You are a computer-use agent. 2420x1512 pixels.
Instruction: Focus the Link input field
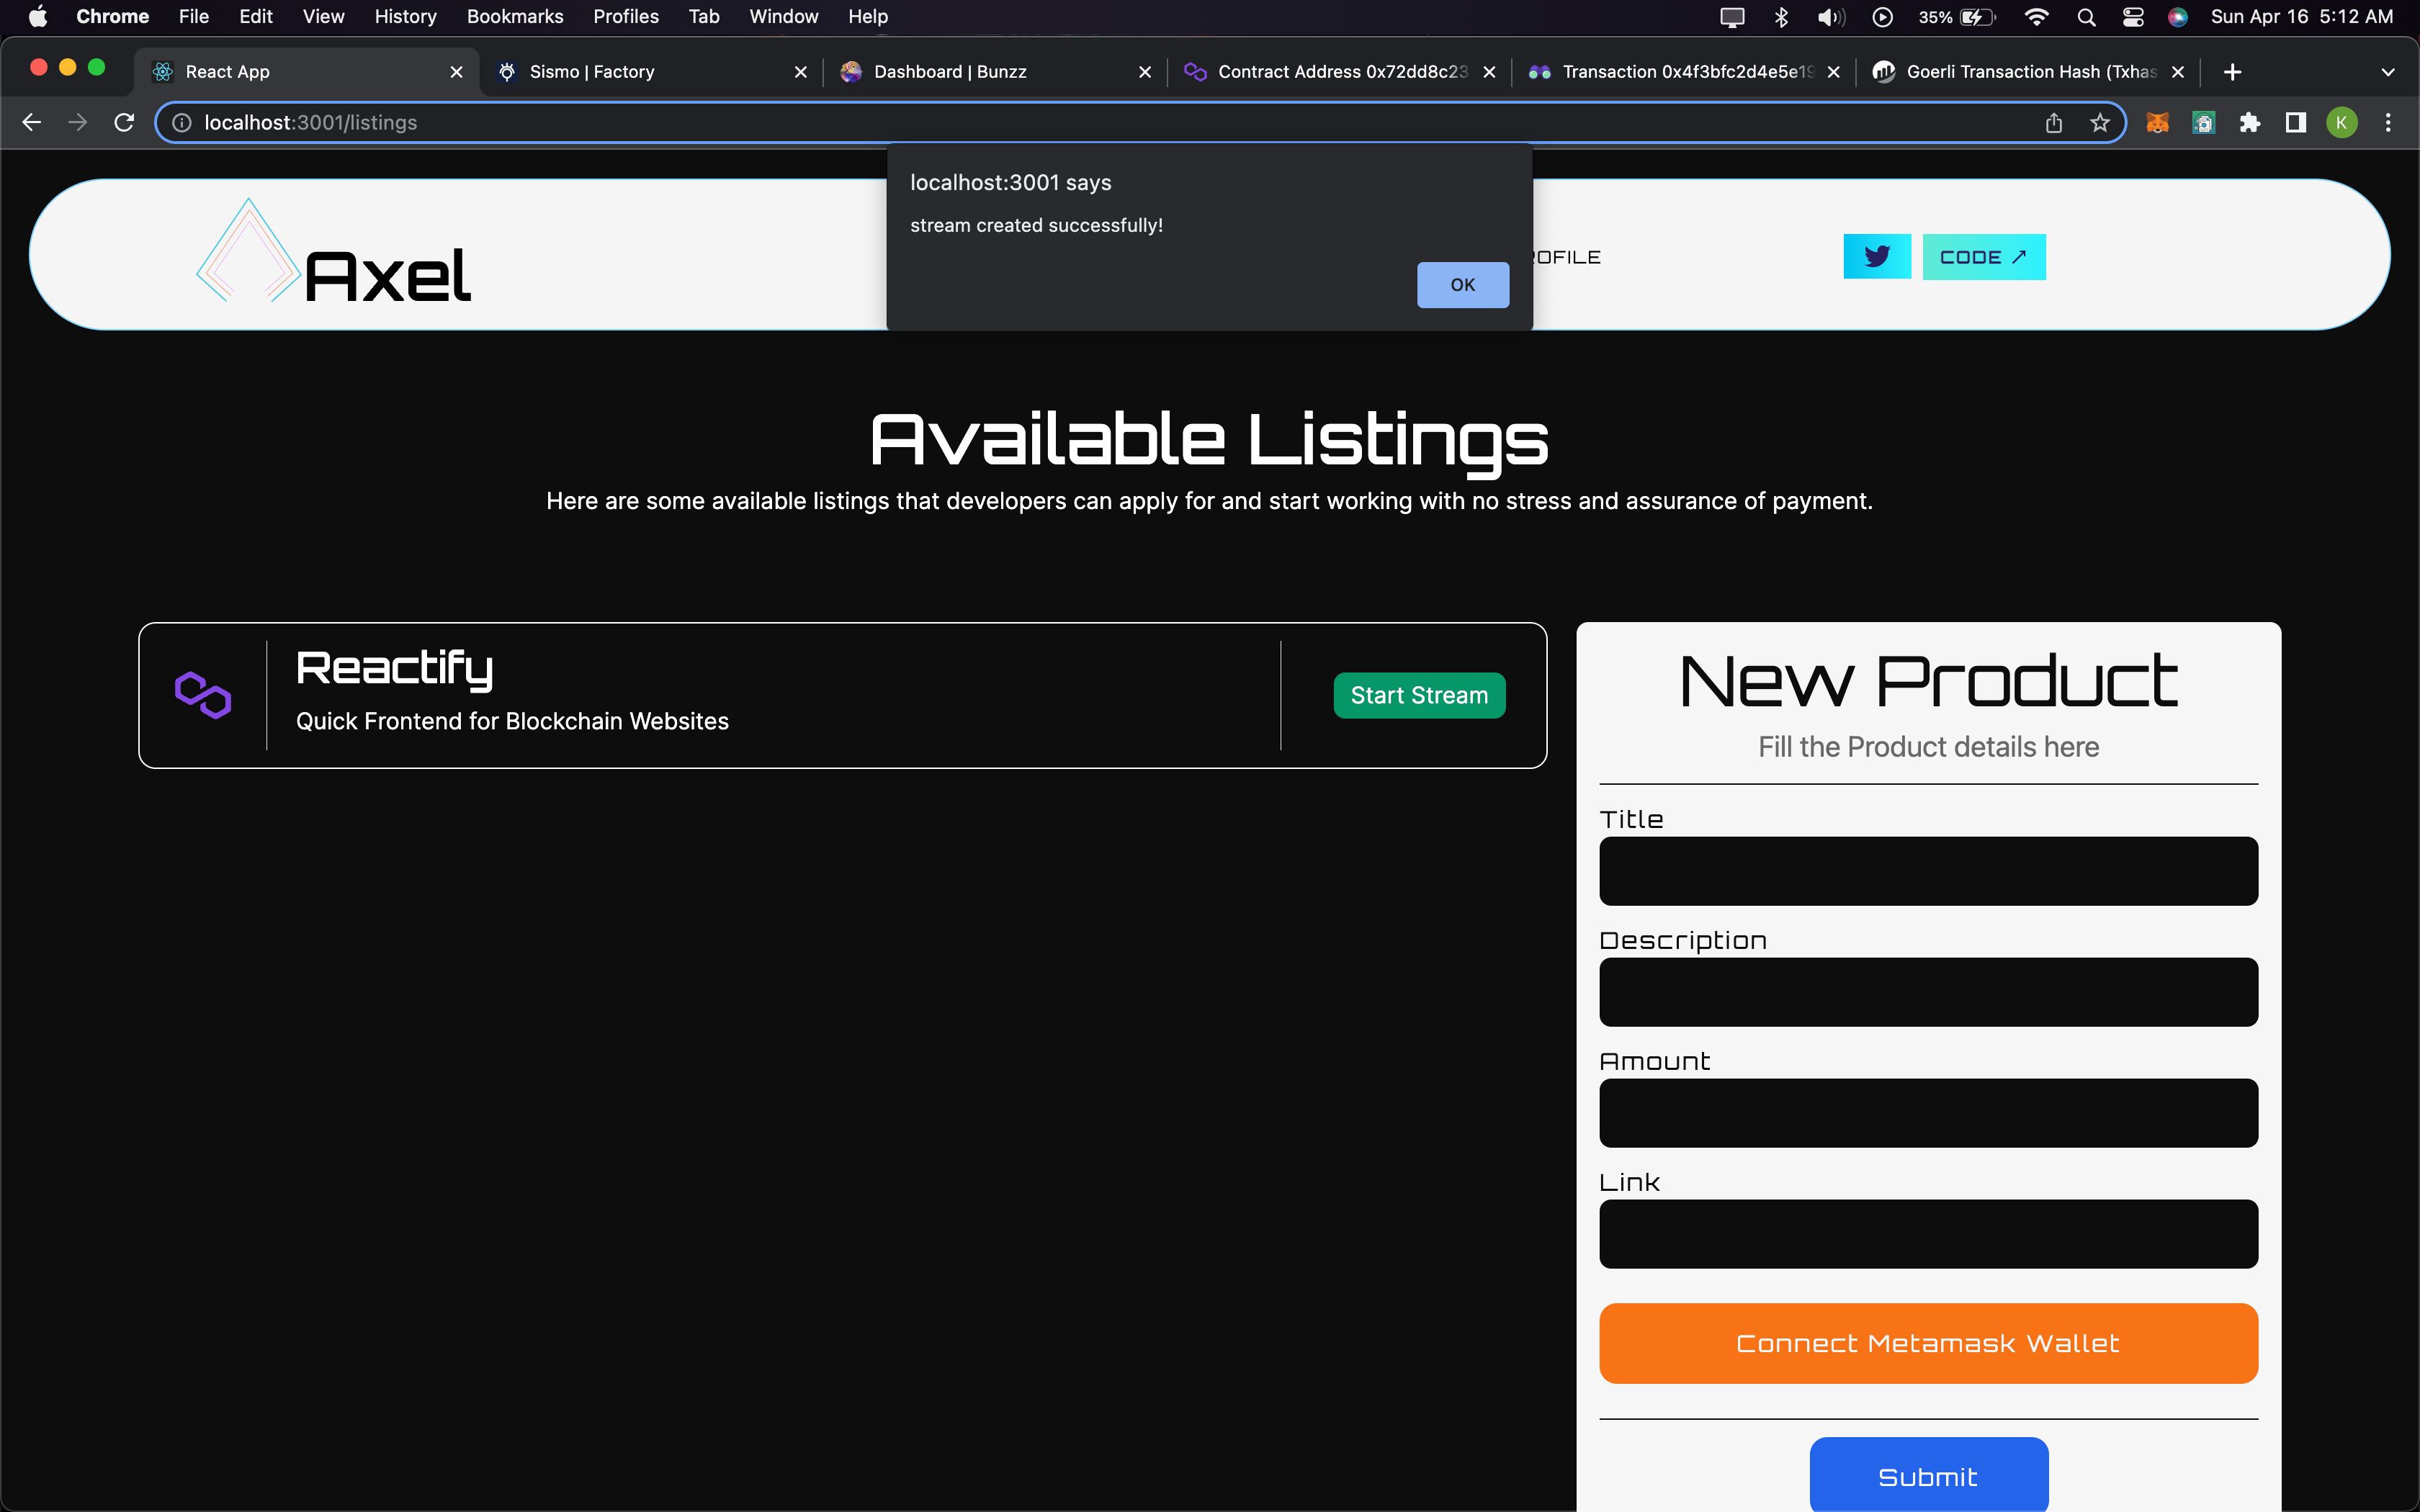1928,1234
